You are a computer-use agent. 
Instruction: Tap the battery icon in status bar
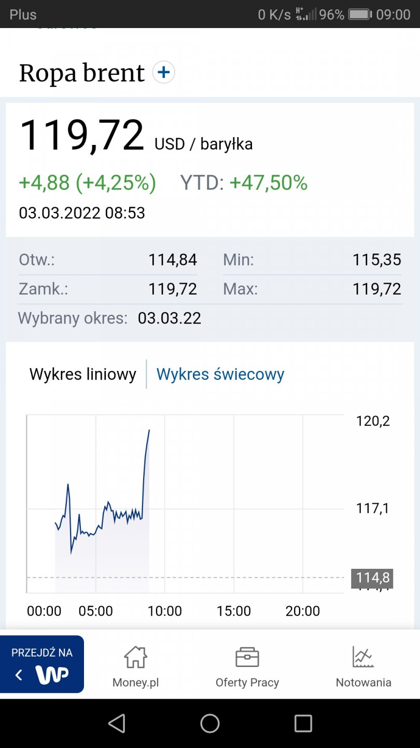[x=360, y=14]
